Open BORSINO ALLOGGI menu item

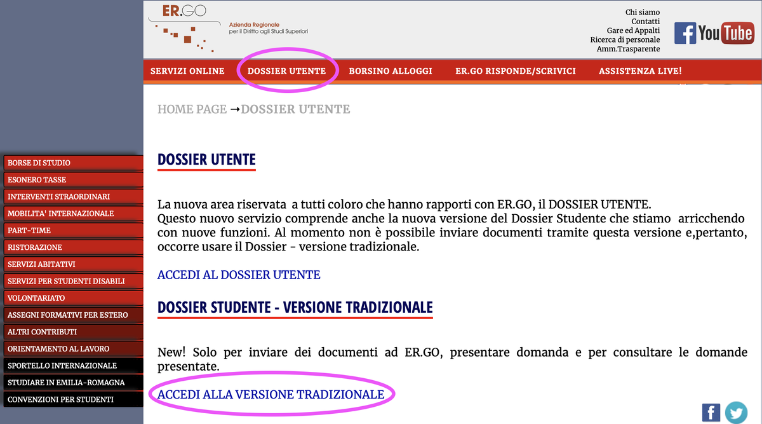coord(391,71)
